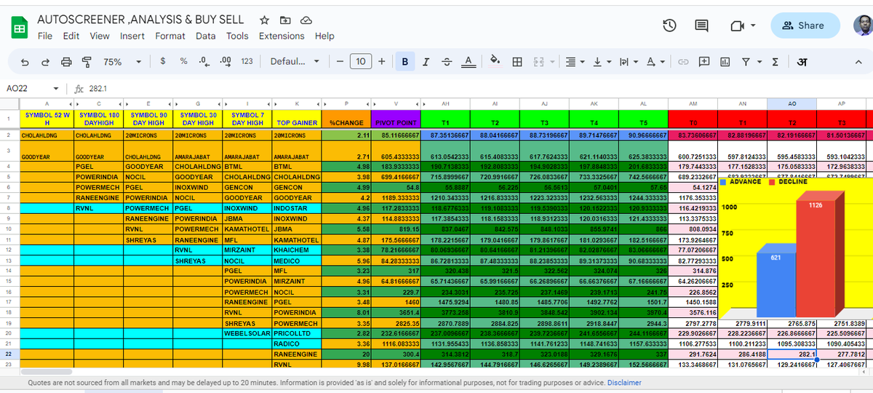Screen dimensions: 873x393
Task: Click the move to folder icon
Action: [x=284, y=20]
